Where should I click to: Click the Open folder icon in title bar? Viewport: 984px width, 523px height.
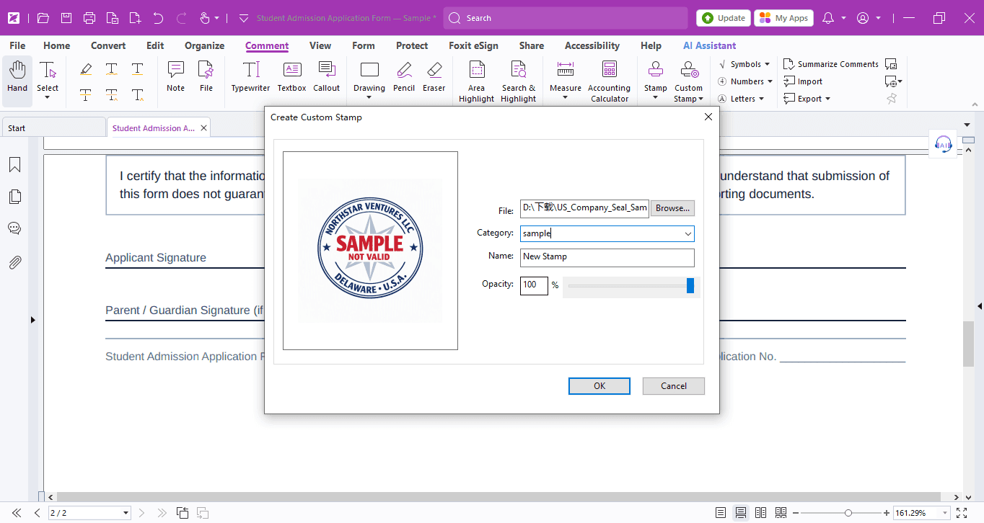43,18
